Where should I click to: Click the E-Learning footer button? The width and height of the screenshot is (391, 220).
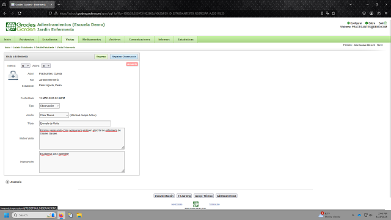coord(184,196)
